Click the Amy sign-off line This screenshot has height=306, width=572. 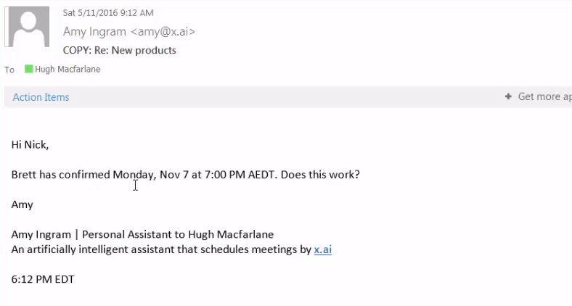[23, 204]
